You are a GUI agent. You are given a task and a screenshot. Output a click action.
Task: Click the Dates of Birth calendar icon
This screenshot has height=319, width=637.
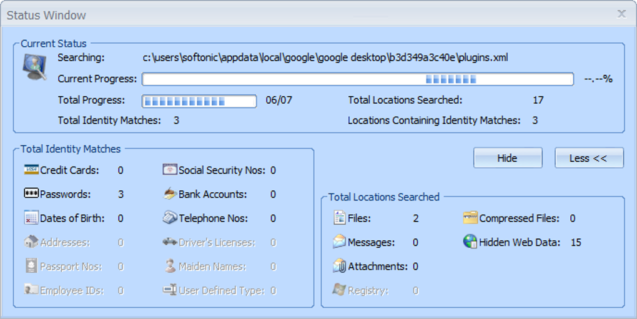31,218
